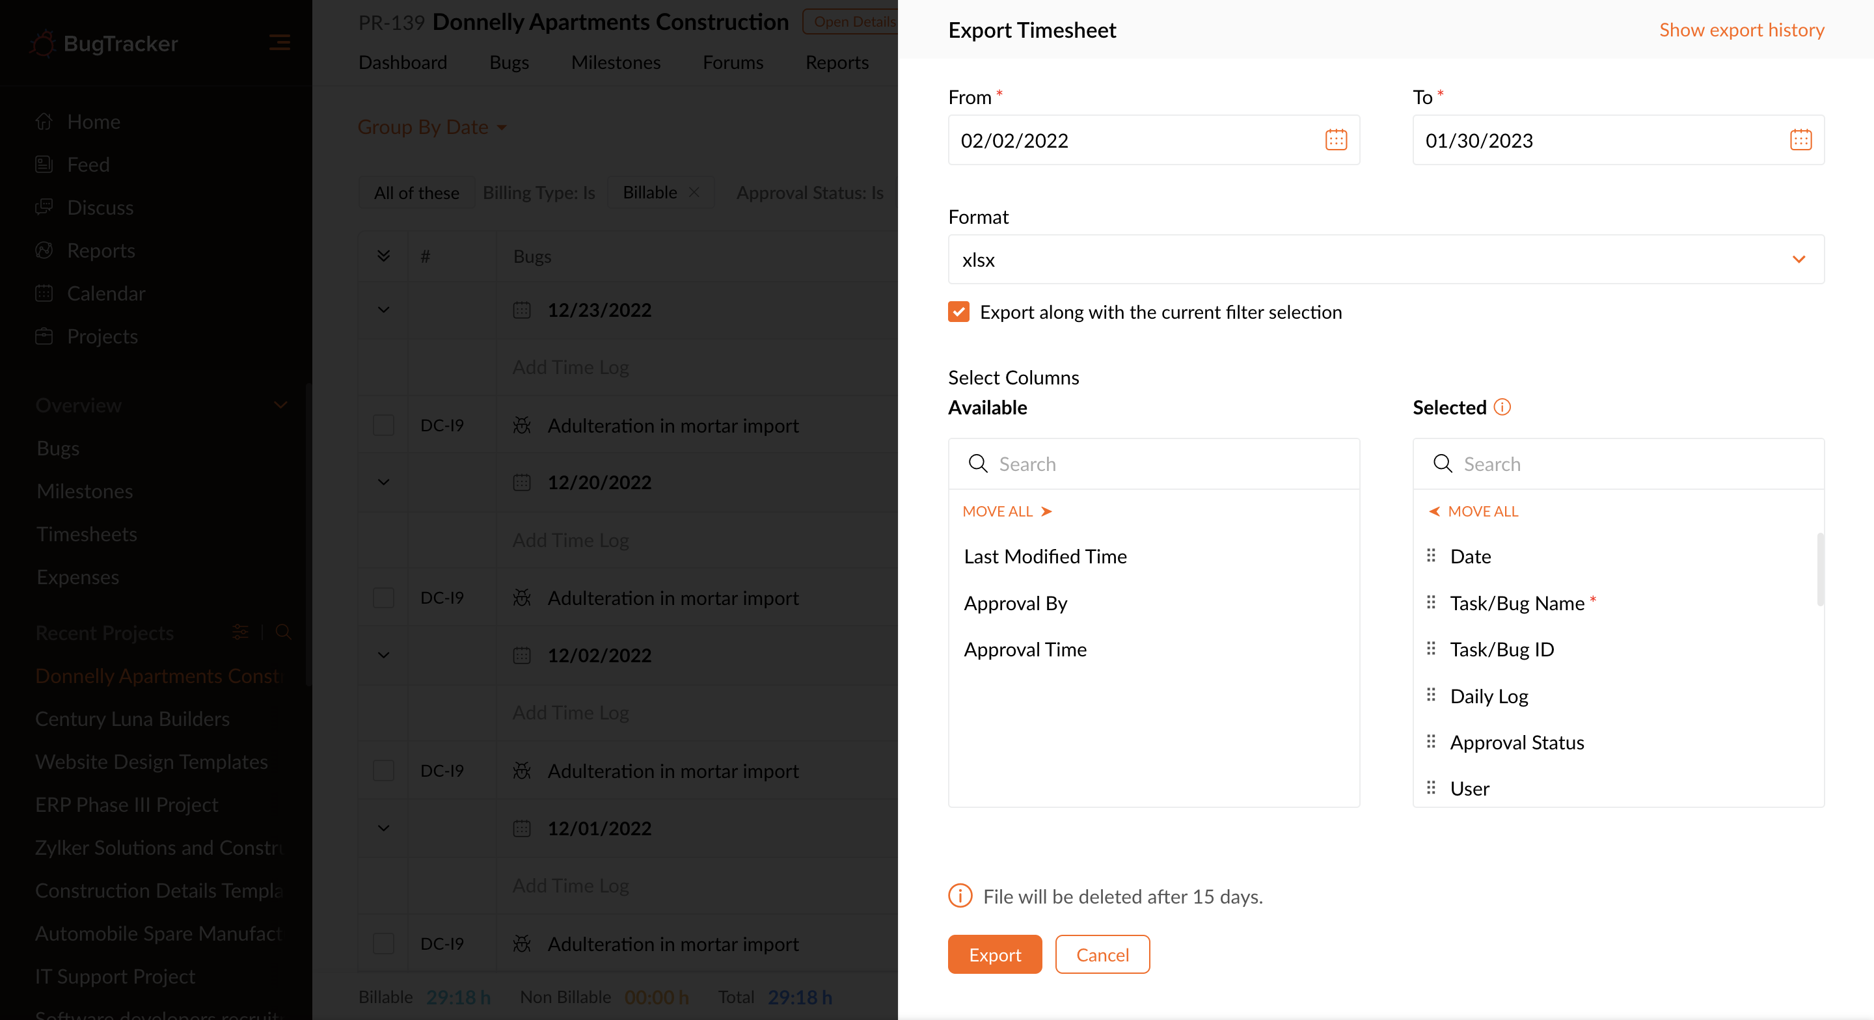The width and height of the screenshot is (1874, 1020).
Task: Select Last Modified Time in Available list
Action: (x=1046, y=556)
